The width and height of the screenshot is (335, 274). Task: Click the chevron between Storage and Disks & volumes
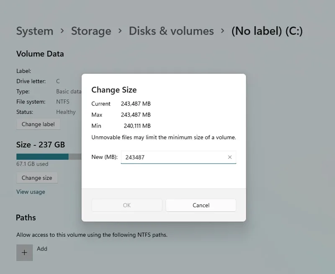120,31
